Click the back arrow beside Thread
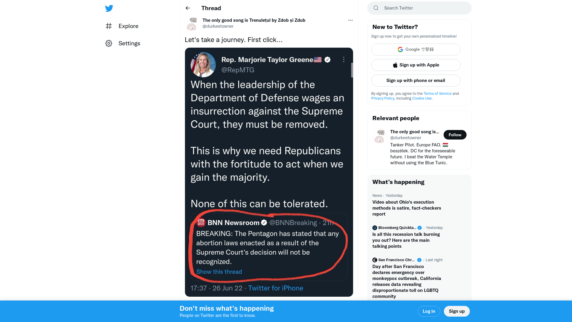The image size is (572, 322). pos(188,8)
